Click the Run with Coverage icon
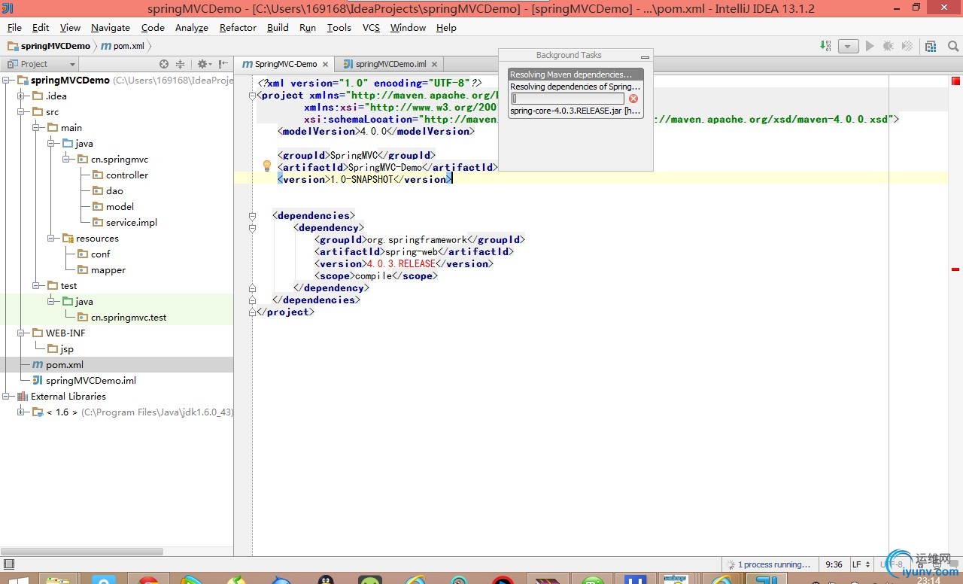 click(x=909, y=46)
